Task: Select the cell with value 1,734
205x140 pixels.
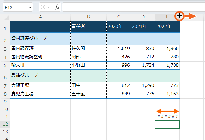Action: [143, 66]
